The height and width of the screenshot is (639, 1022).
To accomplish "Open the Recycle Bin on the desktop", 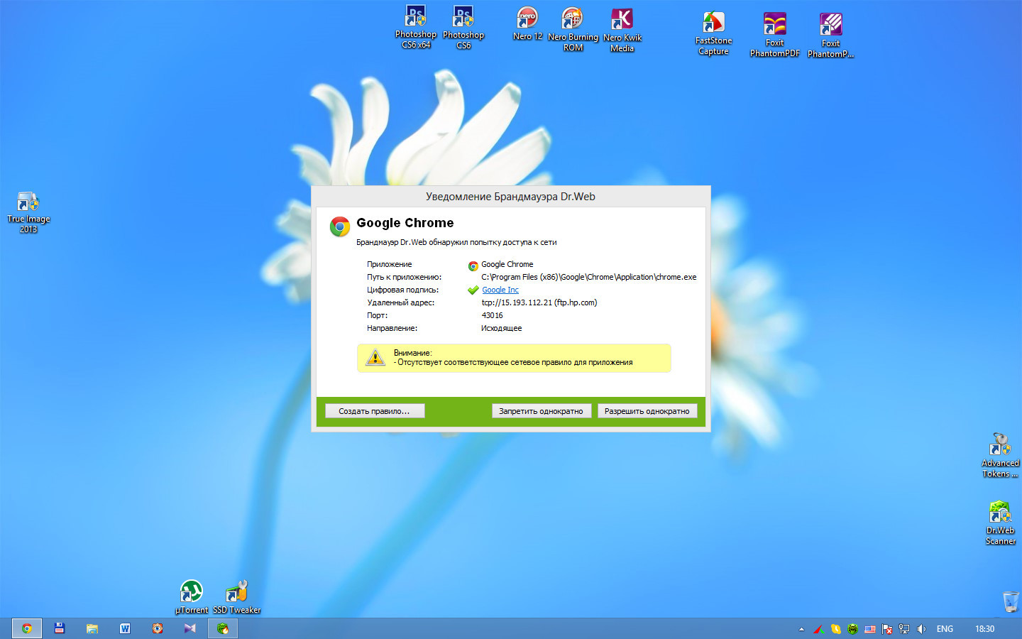I will click(1010, 601).
